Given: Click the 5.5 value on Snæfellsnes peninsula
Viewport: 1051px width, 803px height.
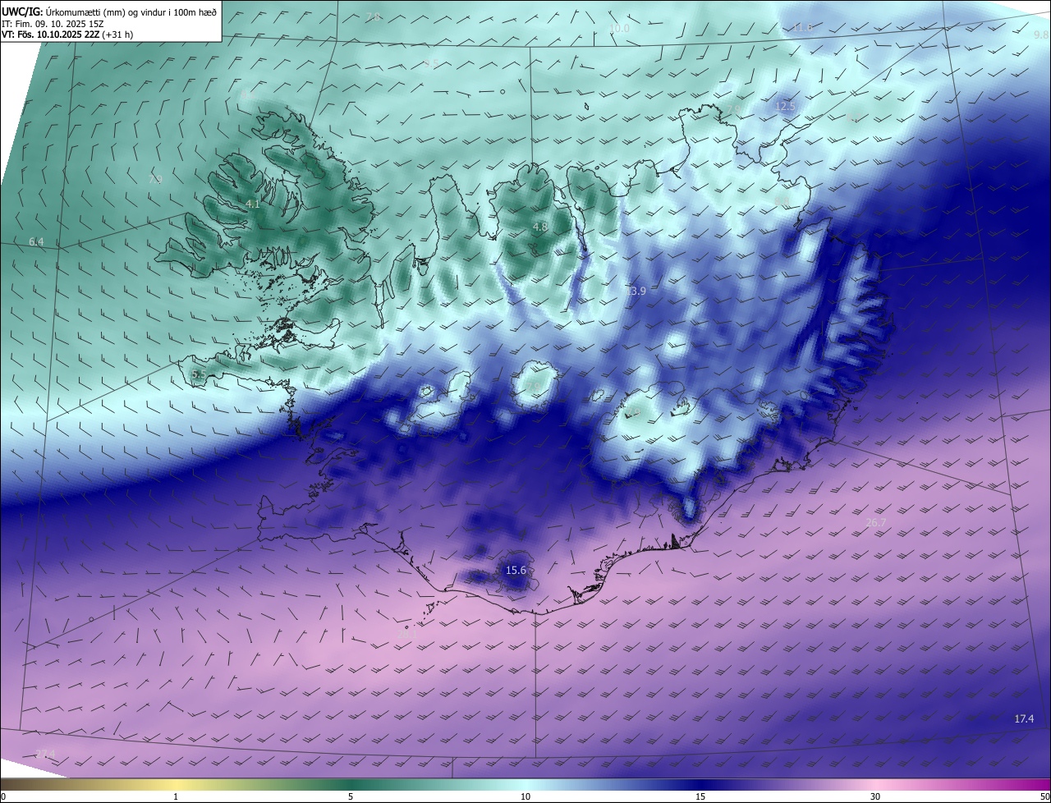Looking at the screenshot, I should point(199,374).
